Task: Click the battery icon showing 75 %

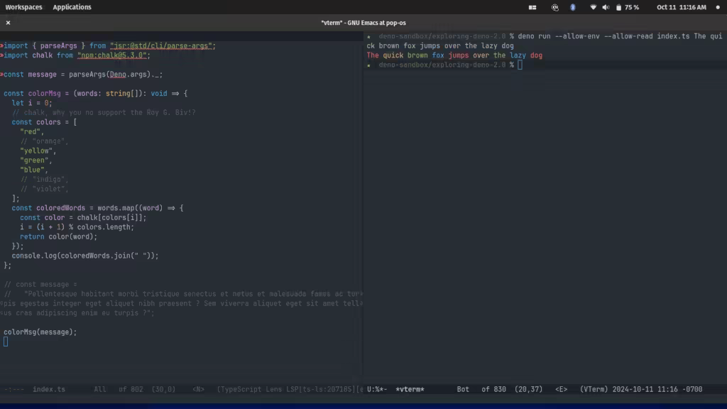Action: point(618,7)
